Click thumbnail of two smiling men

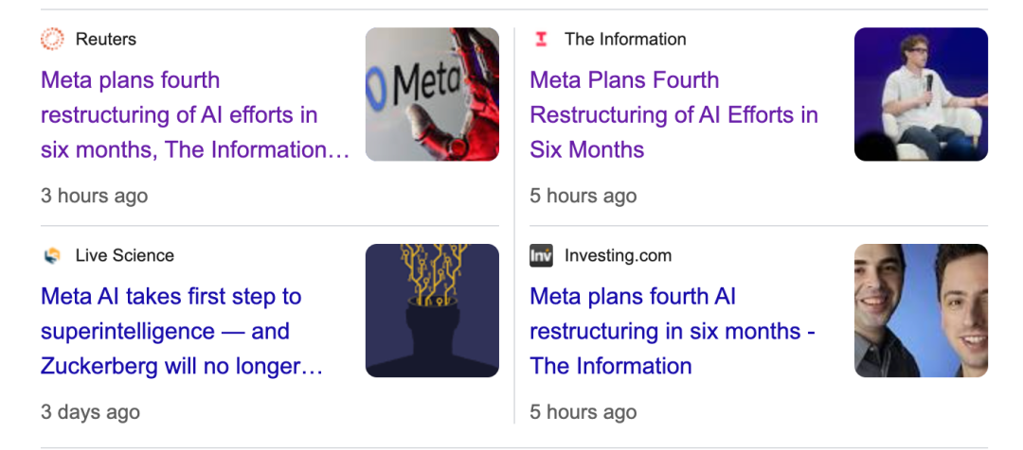pos(921,310)
